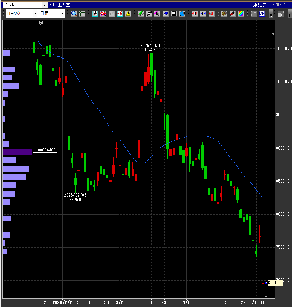
Task: Click the small triangle at chart top-right
Action: 273,34
